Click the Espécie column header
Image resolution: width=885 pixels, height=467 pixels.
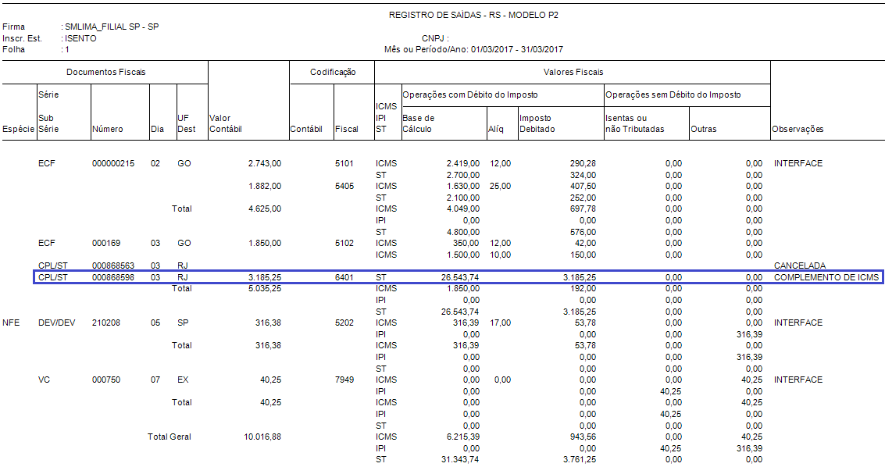[18, 129]
